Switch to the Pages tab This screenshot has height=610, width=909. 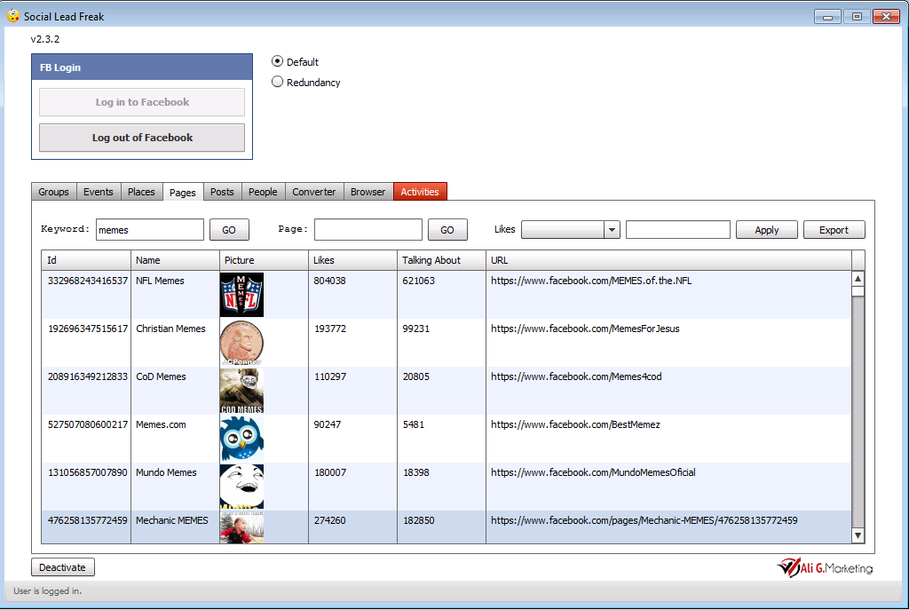[x=183, y=192]
